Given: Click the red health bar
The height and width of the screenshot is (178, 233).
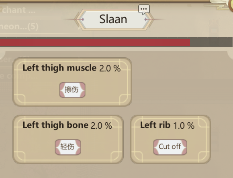Looking at the screenshot, I should click(95, 42).
